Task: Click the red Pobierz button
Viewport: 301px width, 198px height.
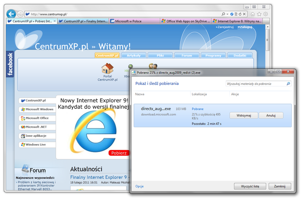Action: click(119, 153)
